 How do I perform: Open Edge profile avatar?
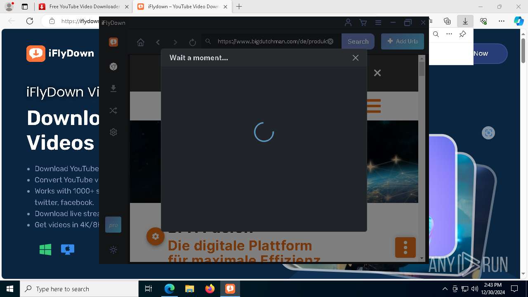point(9,7)
